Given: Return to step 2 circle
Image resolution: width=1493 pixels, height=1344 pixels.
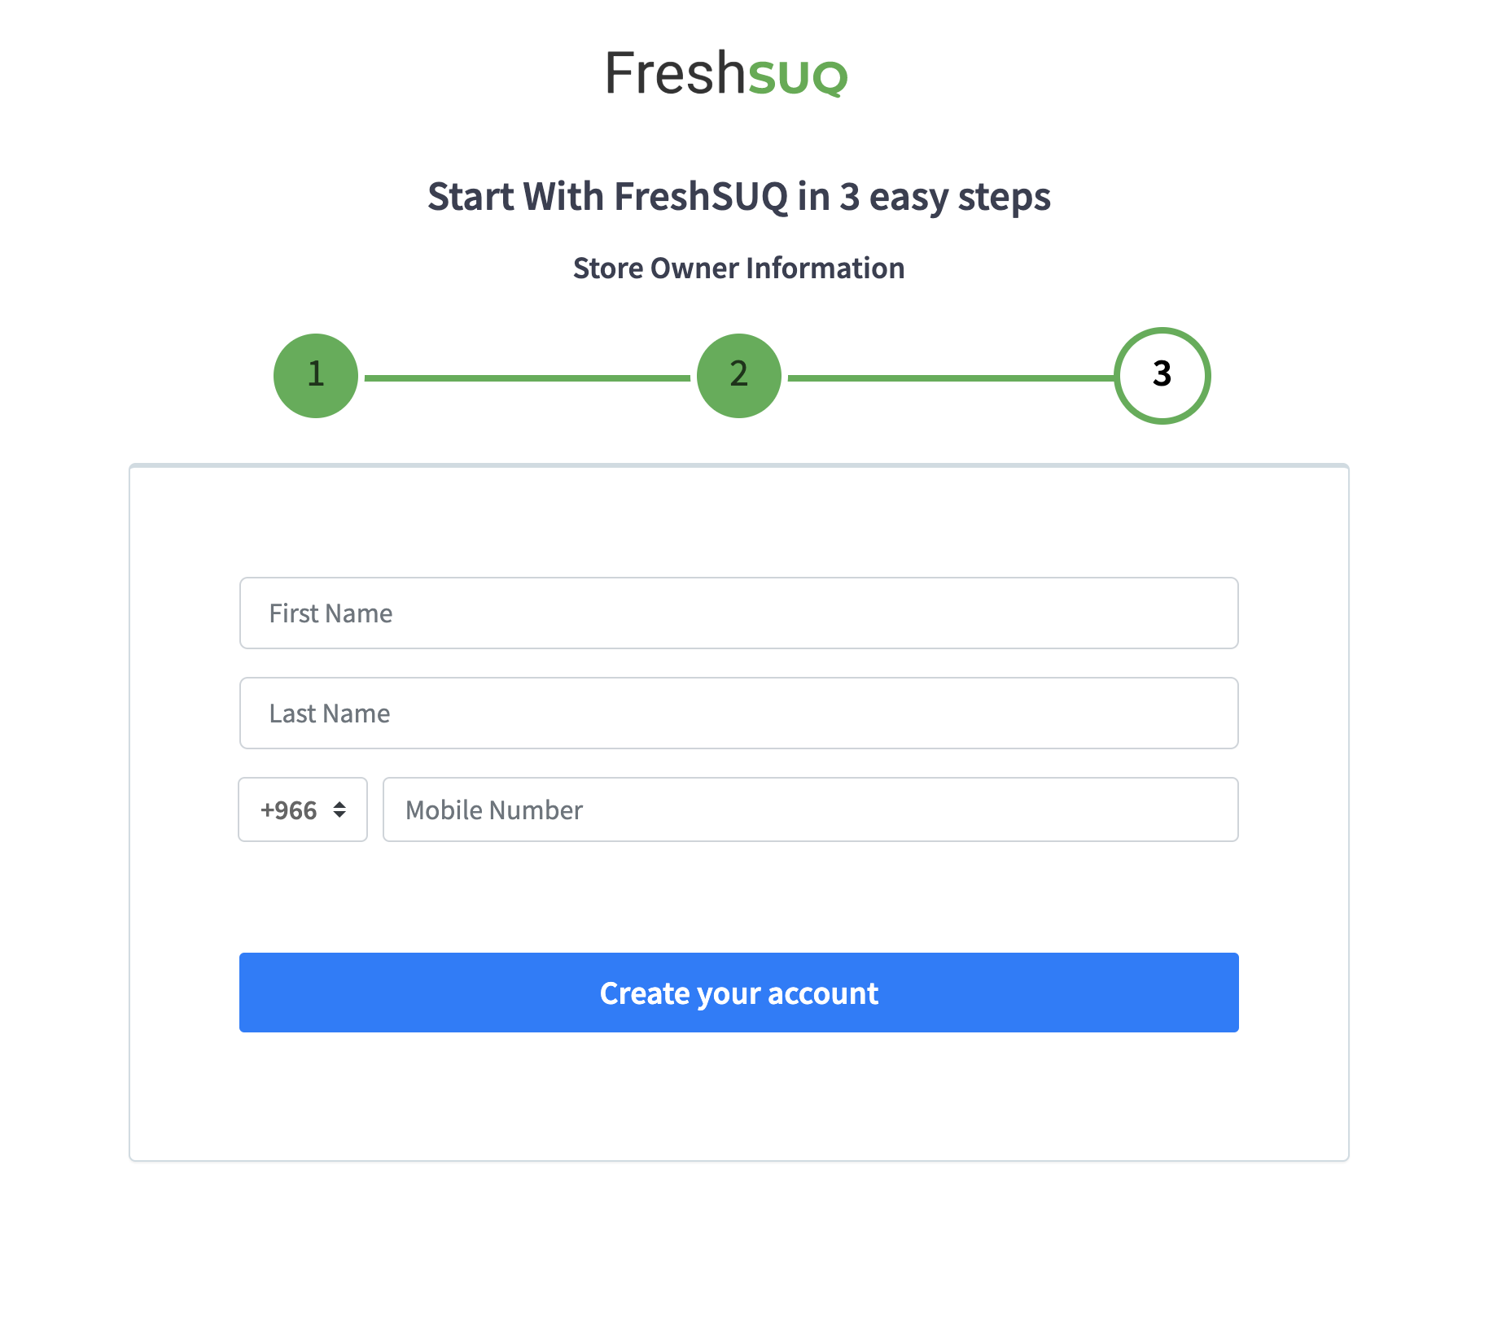Looking at the screenshot, I should [x=739, y=376].
